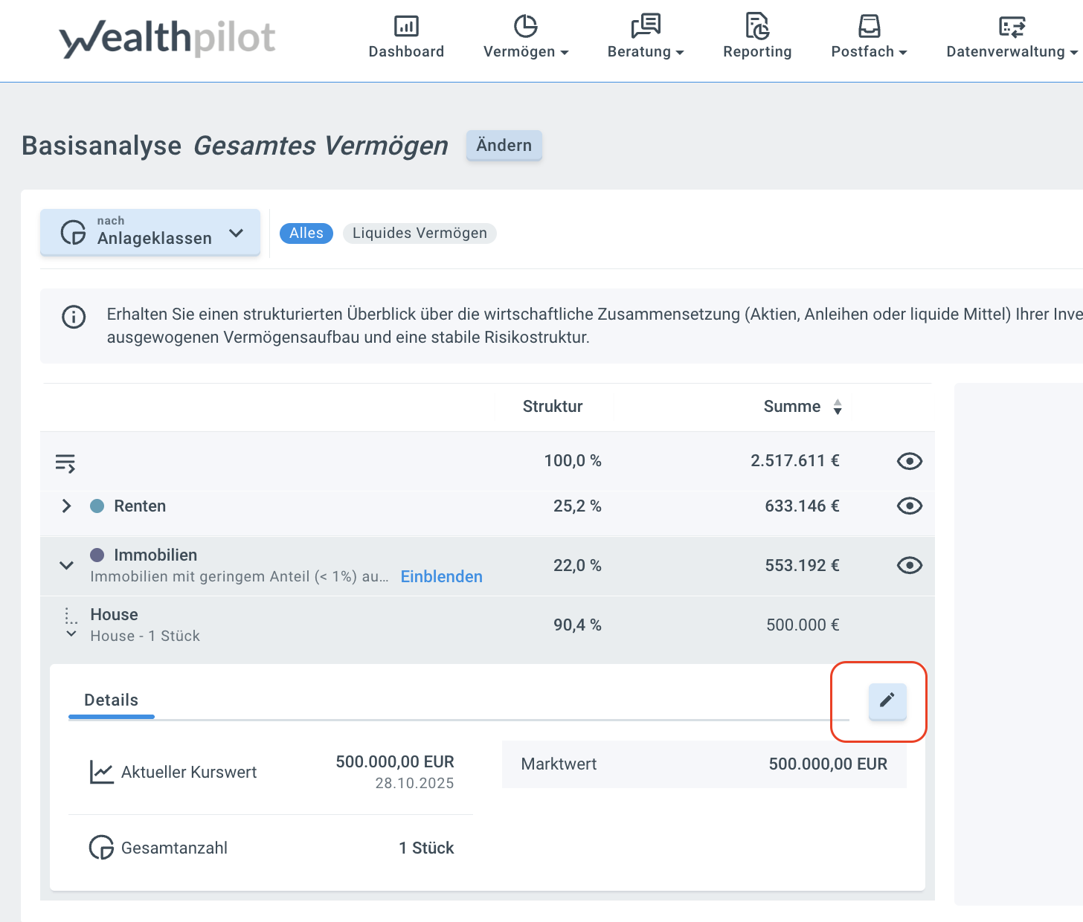Open the Reporting page icon
Viewport: 1083px width, 922px height.
click(x=757, y=27)
